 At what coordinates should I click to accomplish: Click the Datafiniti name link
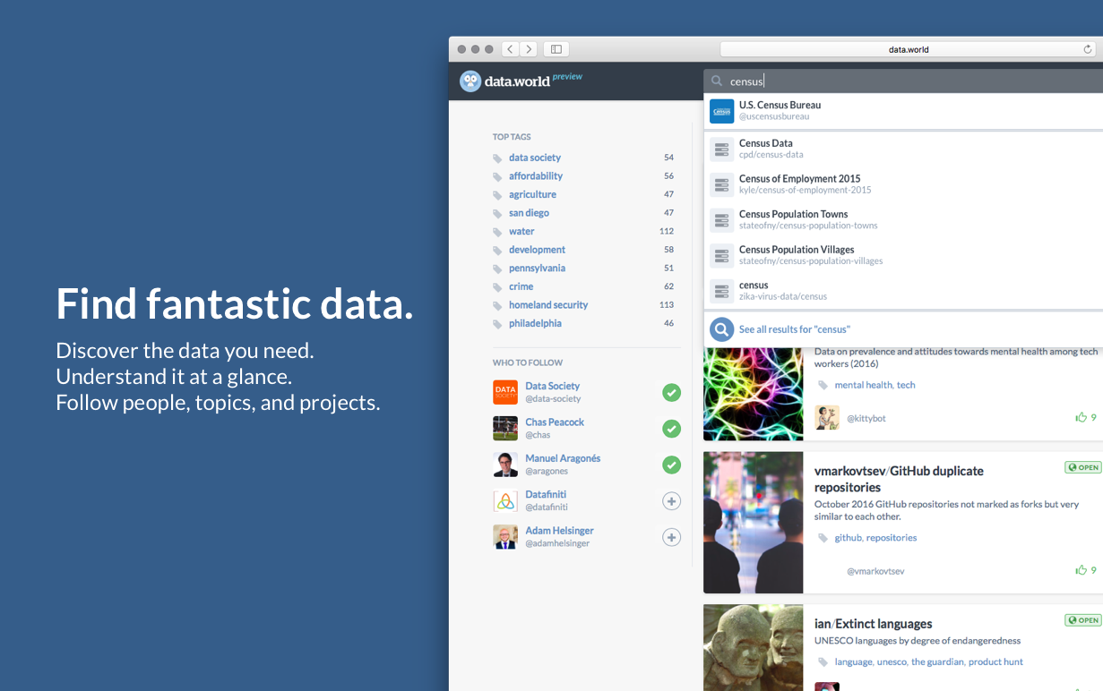point(546,495)
